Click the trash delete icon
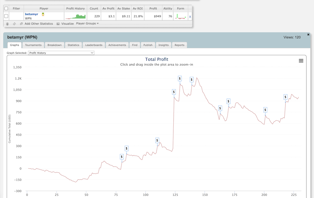Image resolution: width=314 pixels, height=198 pixels. (7, 24)
